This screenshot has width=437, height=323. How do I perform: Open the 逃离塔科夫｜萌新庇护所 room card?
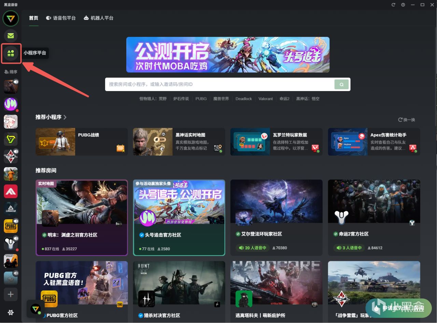(277, 292)
